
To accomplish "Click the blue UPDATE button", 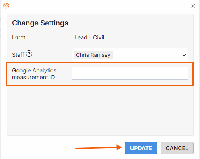I will (141, 148).
